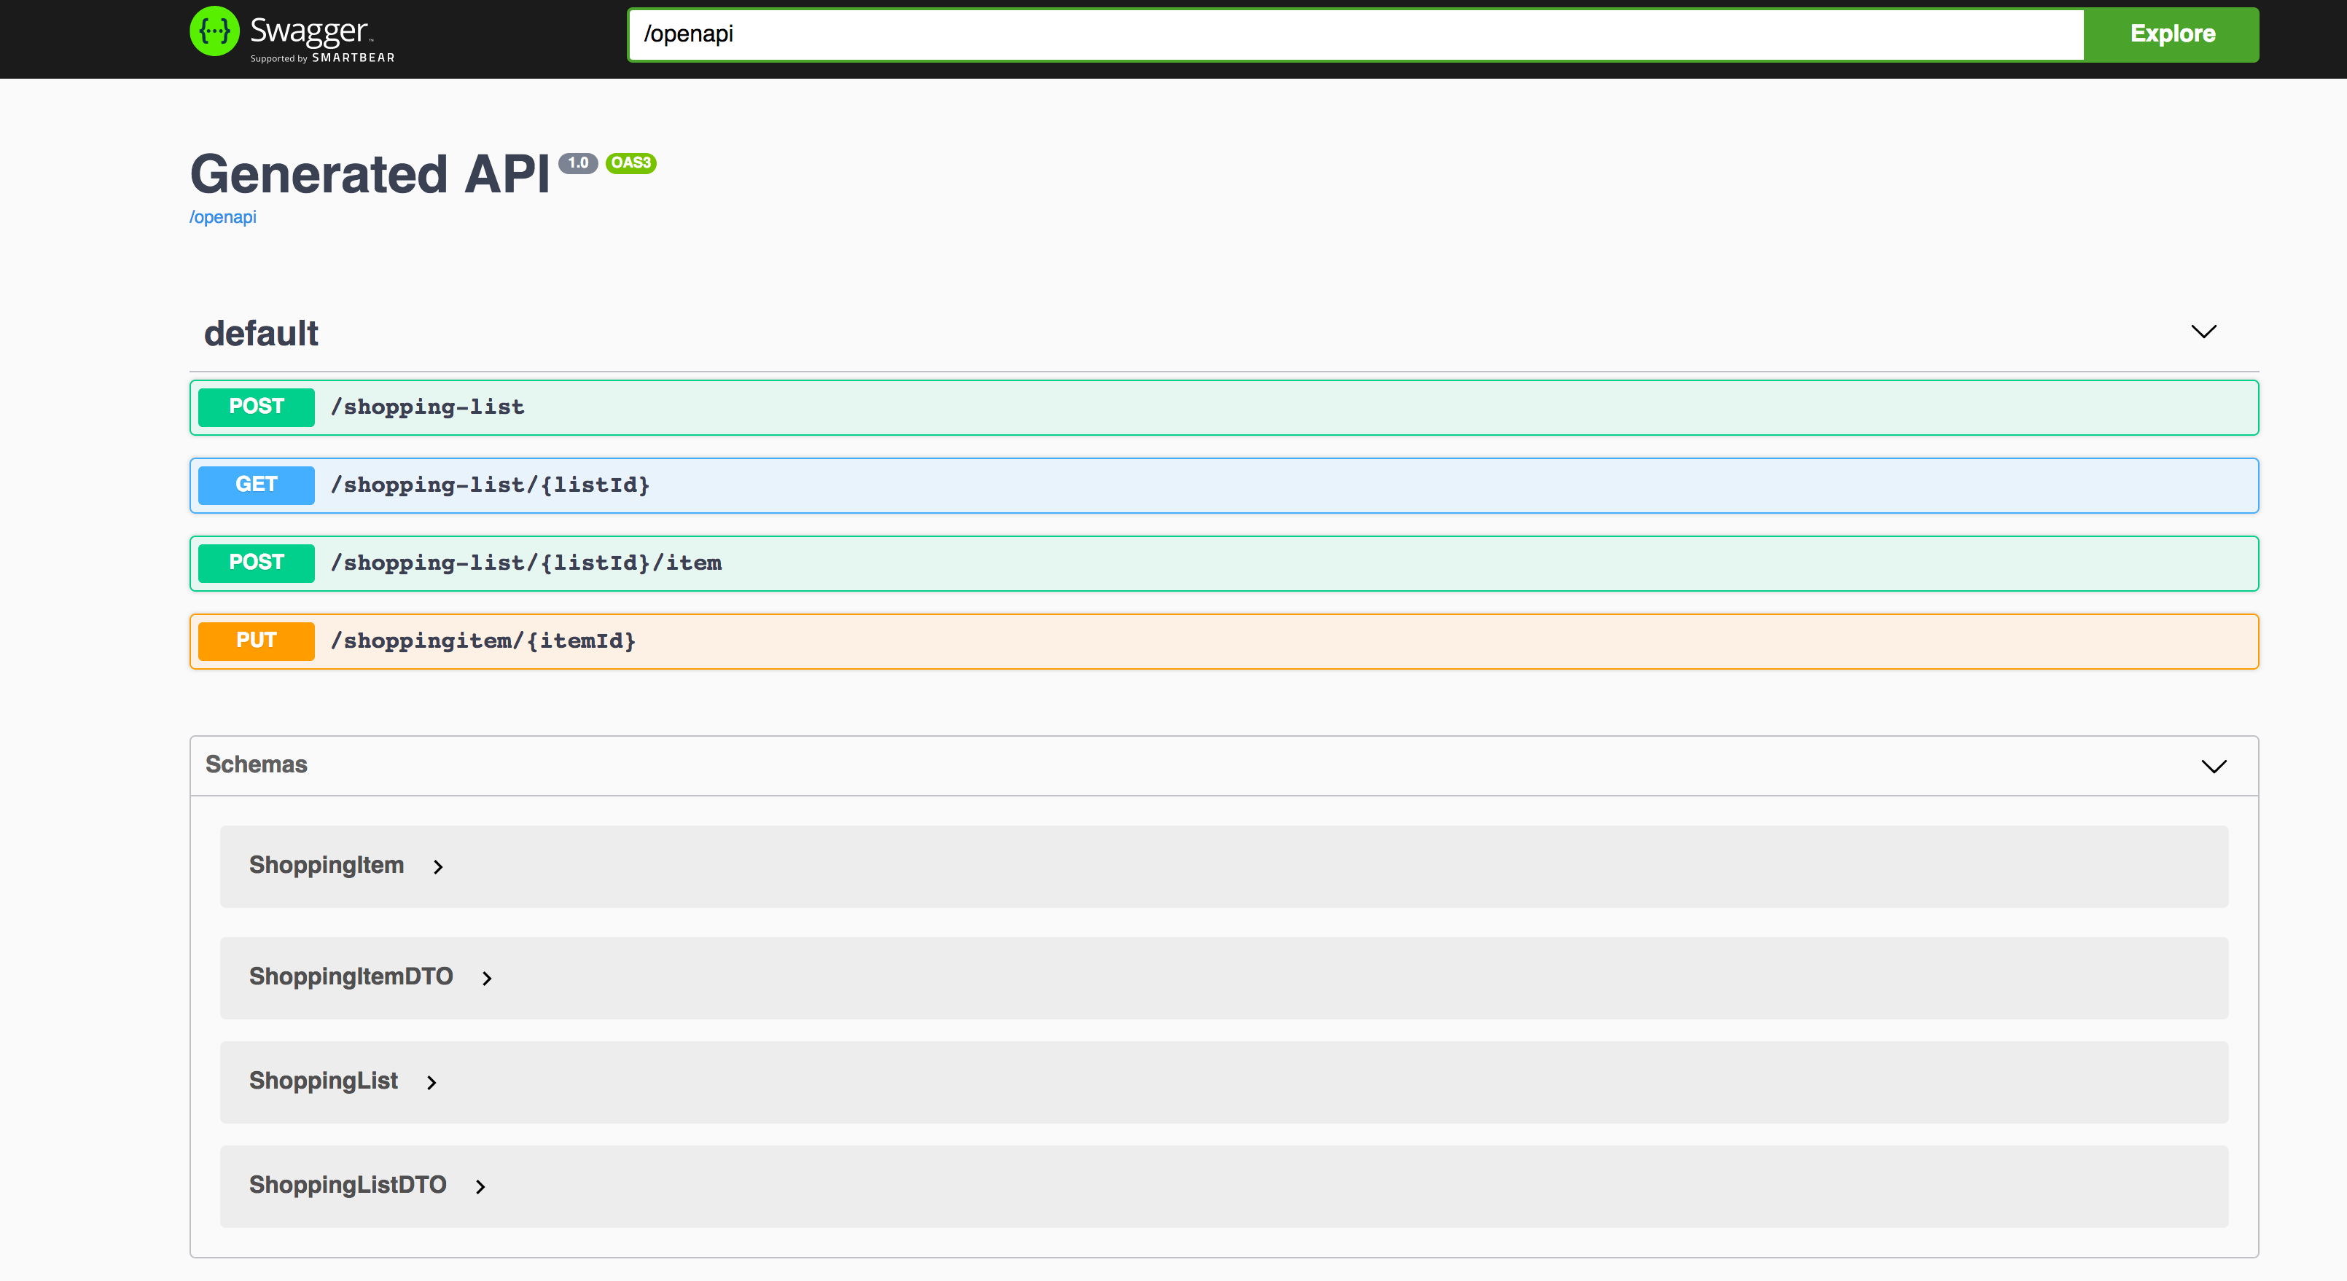Click the default tag heading
The height and width of the screenshot is (1281, 2347).
point(261,334)
